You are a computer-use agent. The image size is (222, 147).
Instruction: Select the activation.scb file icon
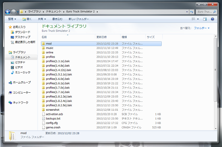[44, 114]
